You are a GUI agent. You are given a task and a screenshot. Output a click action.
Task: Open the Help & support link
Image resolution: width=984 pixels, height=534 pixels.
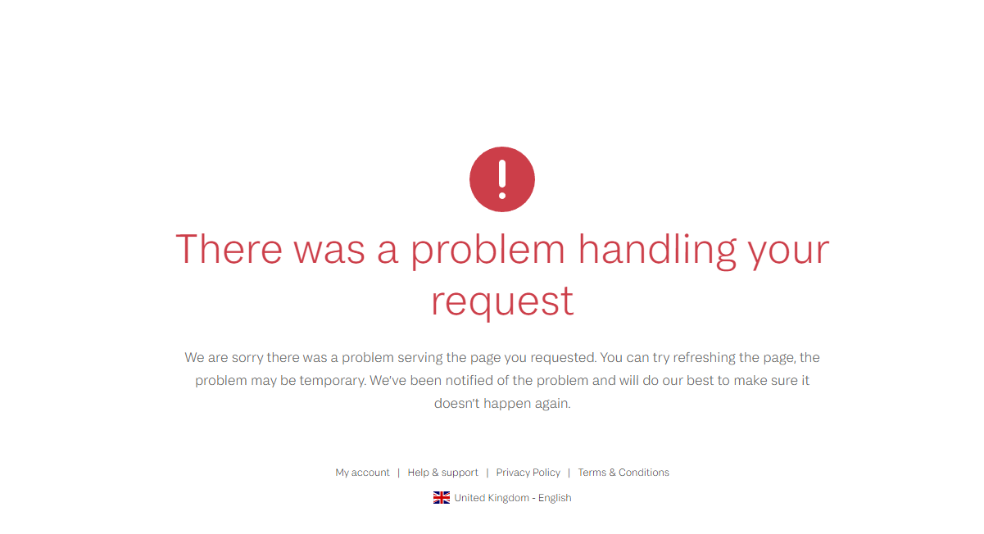[442, 473]
